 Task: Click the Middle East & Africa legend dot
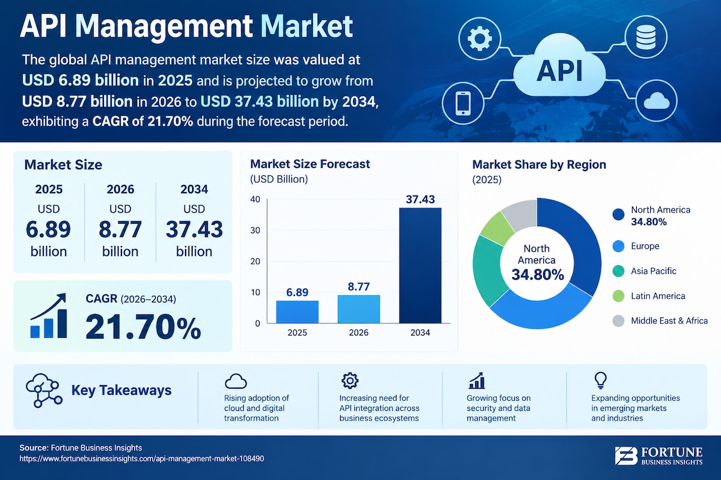click(x=618, y=321)
